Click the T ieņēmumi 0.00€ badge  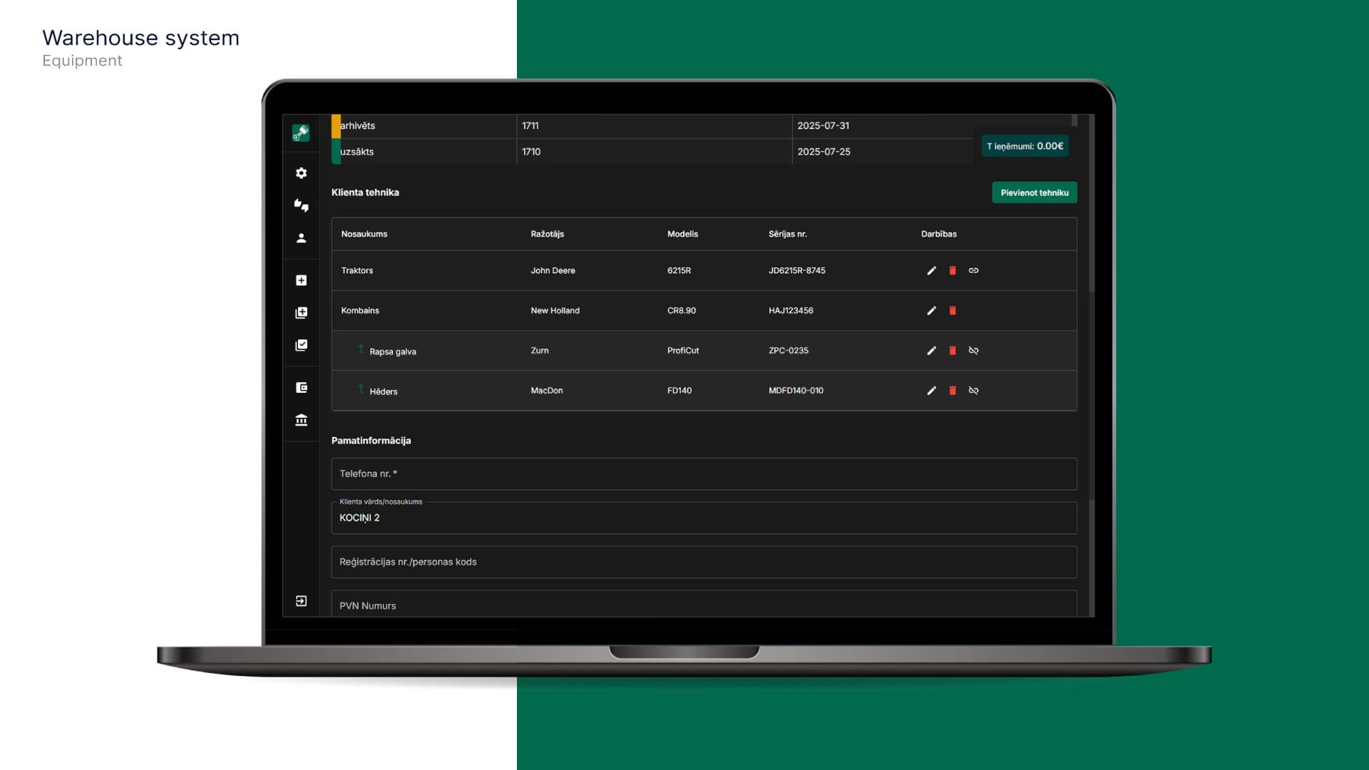1025,146
